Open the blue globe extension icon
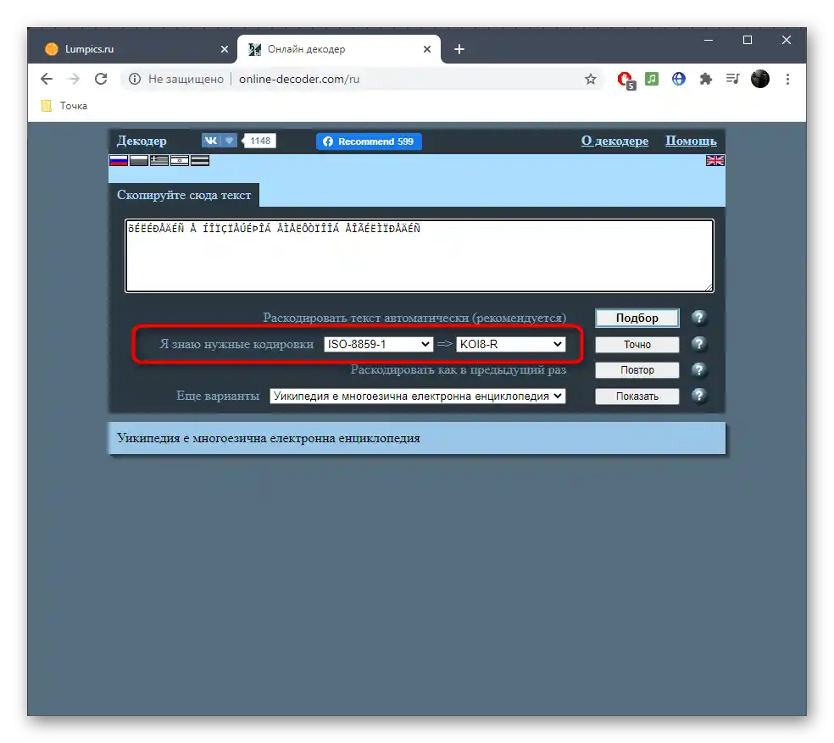This screenshot has width=834, height=743. (678, 79)
